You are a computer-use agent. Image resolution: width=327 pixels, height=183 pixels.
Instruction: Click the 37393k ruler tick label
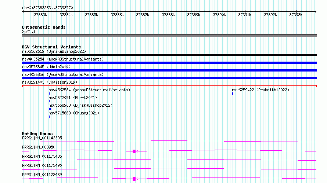click(x=296, y=15)
